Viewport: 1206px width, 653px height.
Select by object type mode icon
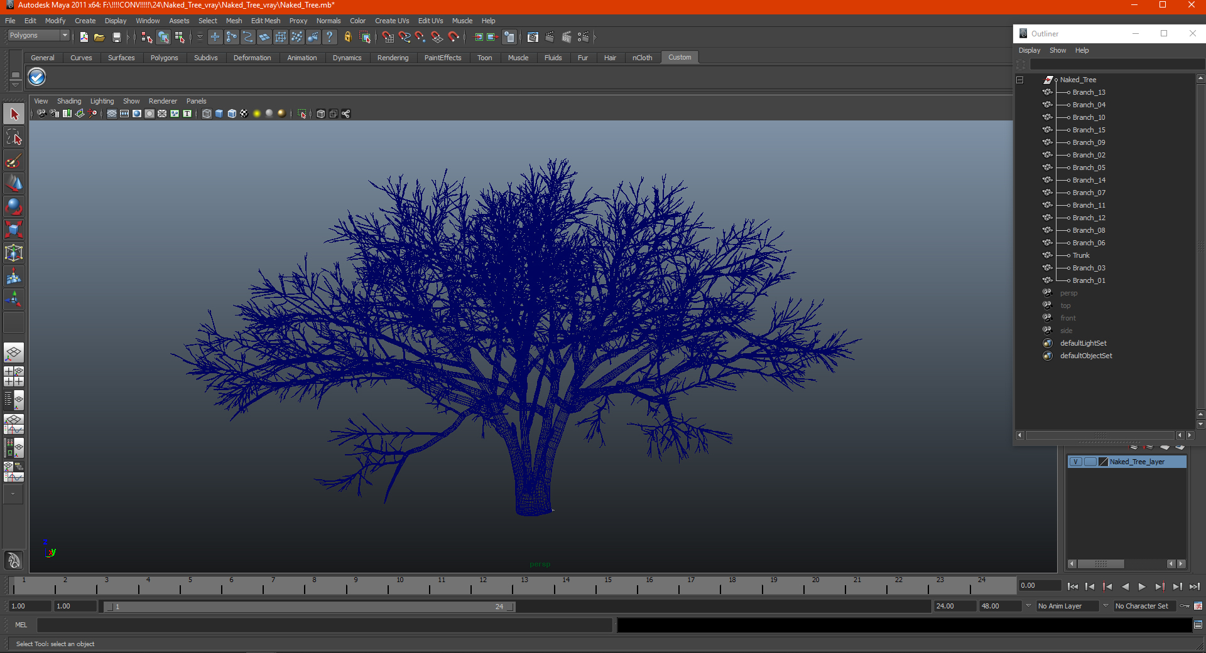tap(163, 38)
